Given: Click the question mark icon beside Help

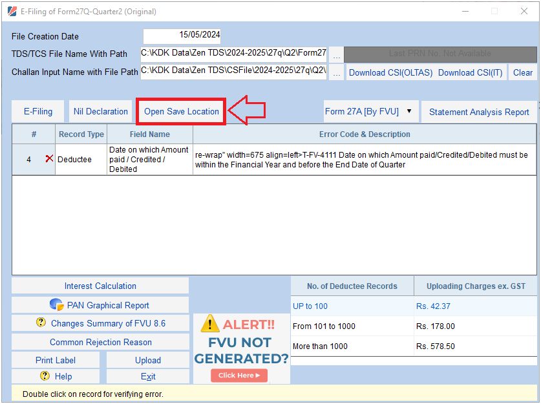Looking at the screenshot, I should [x=45, y=376].
